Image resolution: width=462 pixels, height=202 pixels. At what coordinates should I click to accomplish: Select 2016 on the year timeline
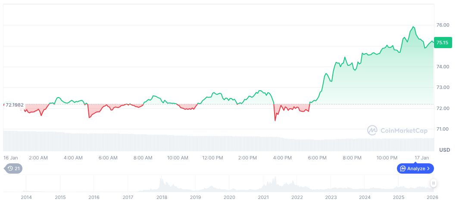point(94,197)
